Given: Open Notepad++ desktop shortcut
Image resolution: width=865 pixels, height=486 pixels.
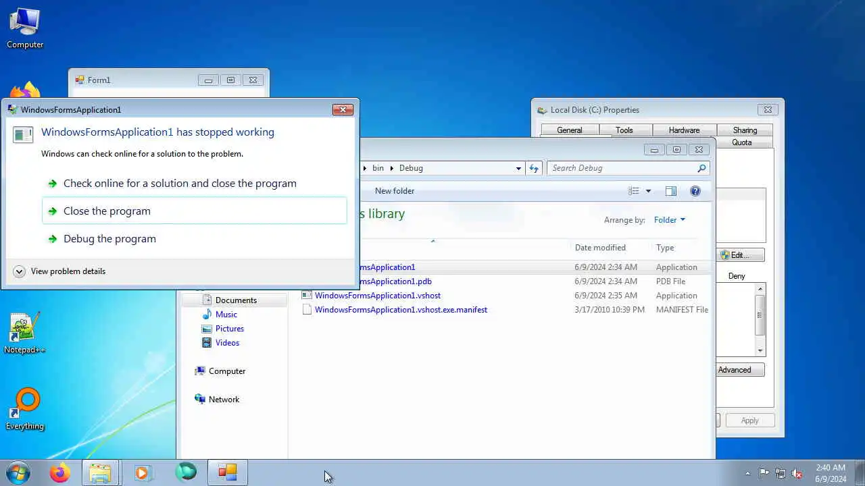Looking at the screenshot, I should (25, 333).
